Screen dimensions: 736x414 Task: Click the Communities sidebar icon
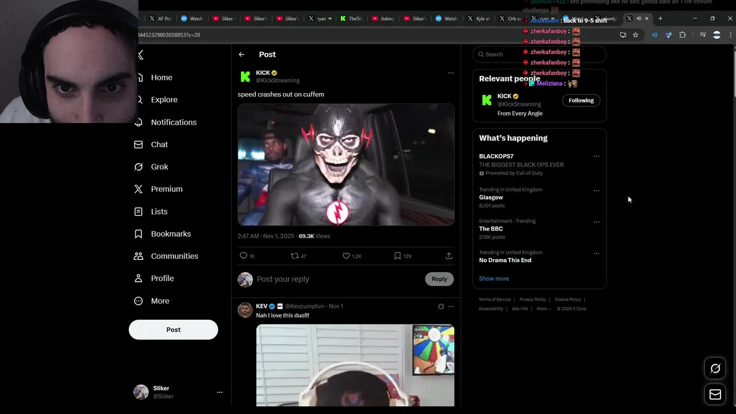point(139,256)
